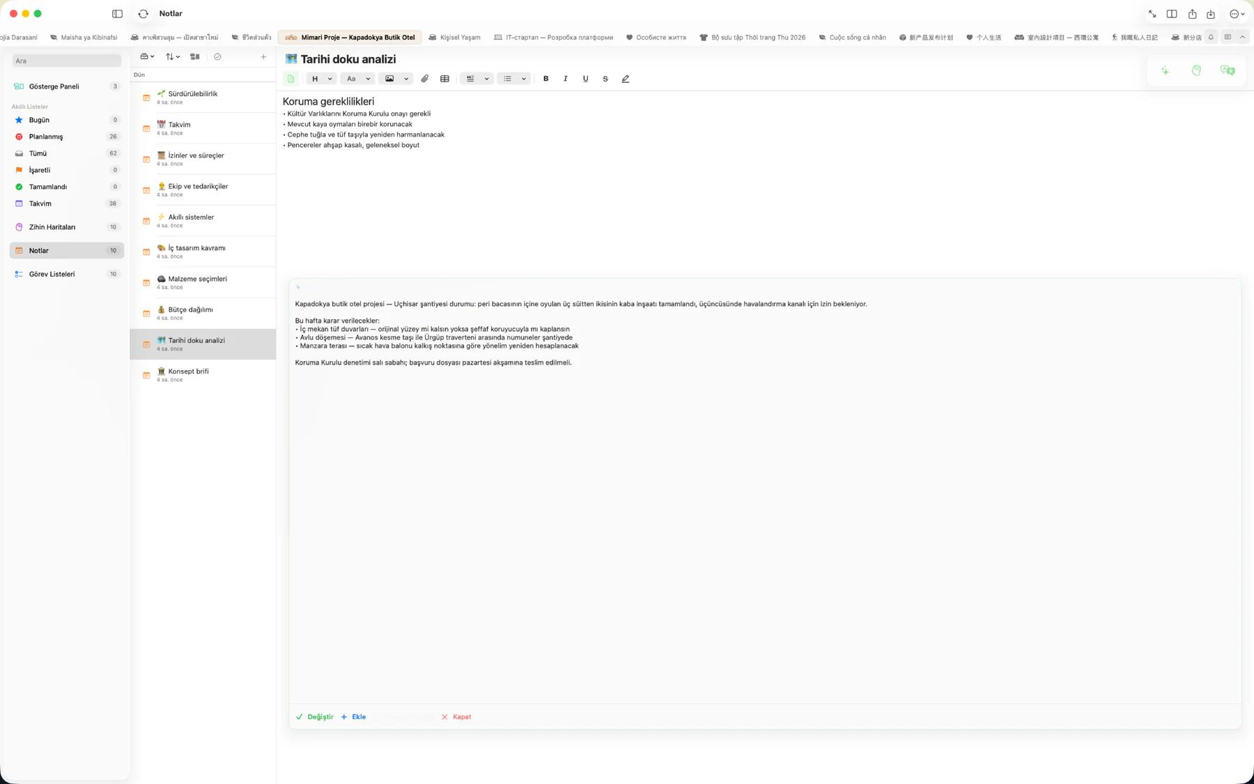Switch to Cuộc sống cá nhân tab
Screen dimensions: 1254x784
[x=852, y=38]
